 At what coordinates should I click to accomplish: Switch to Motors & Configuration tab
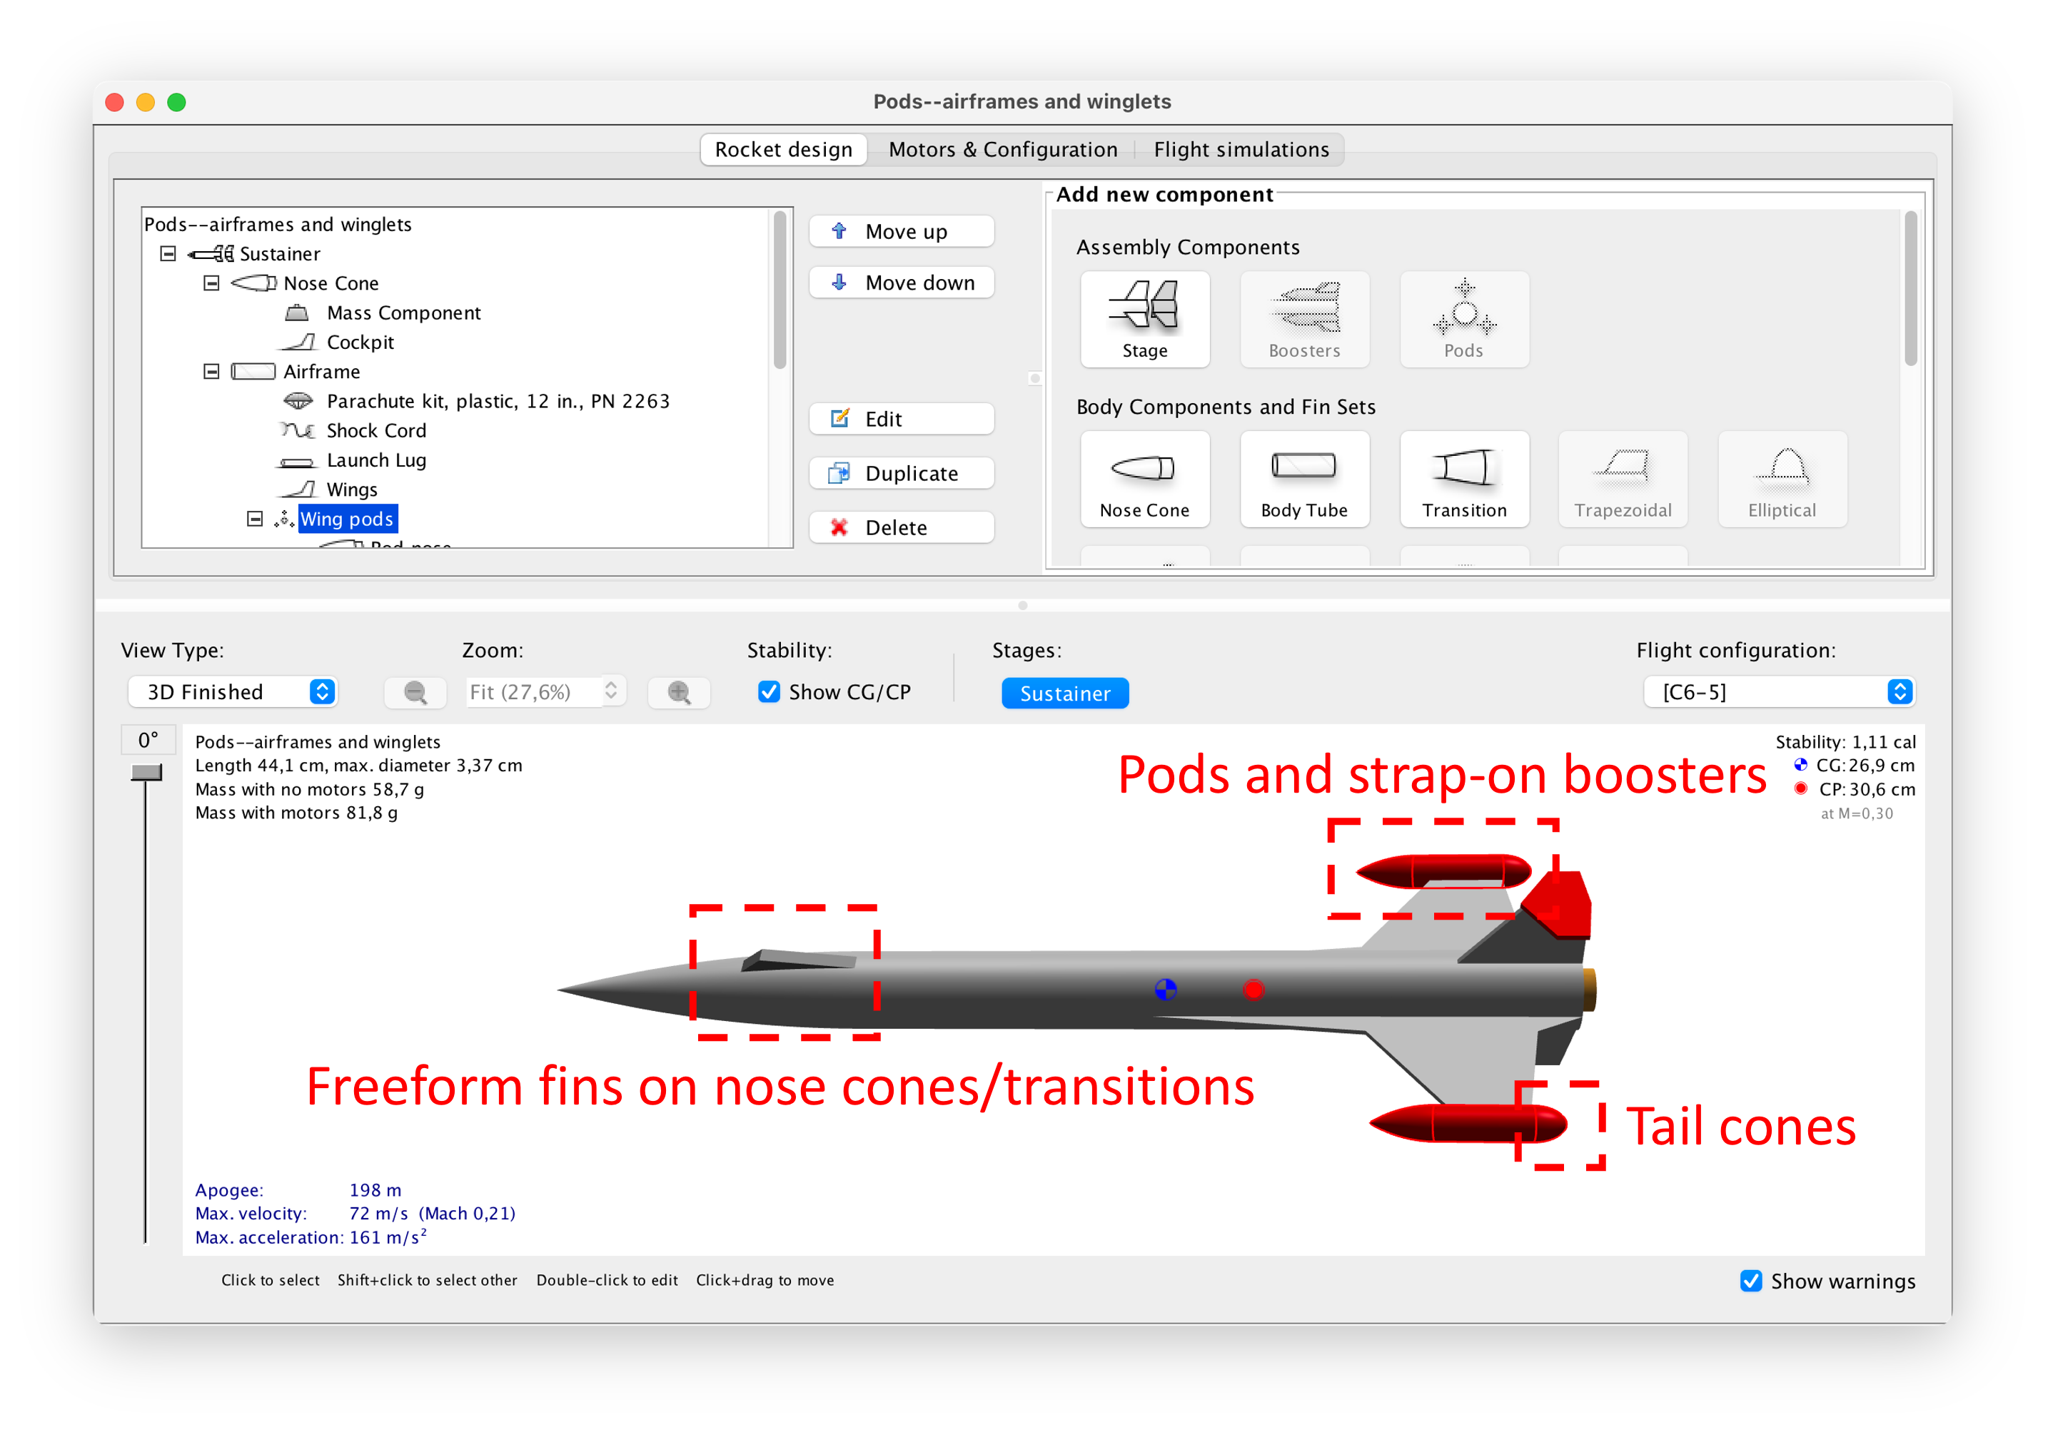[1003, 150]
